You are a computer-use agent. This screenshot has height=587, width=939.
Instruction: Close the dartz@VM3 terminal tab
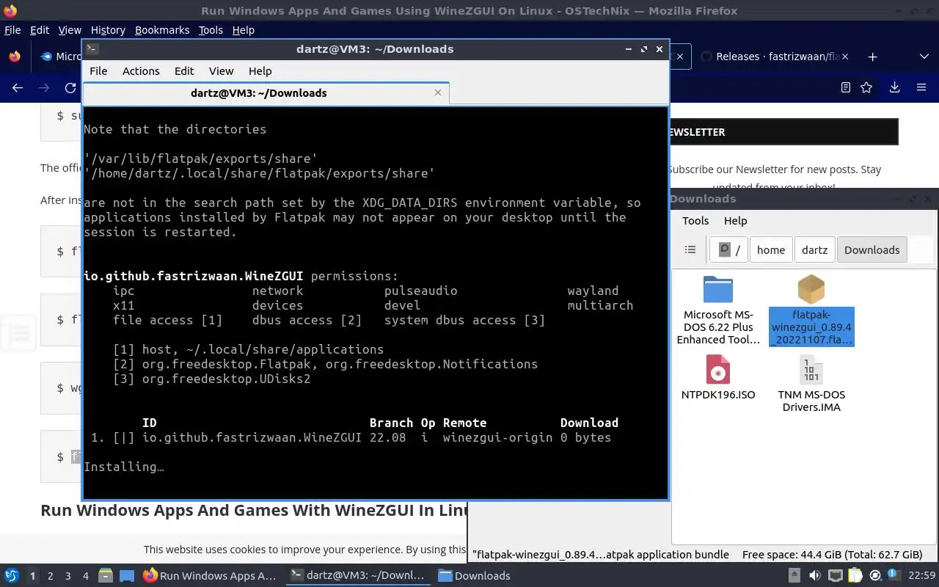click(438, 92)
